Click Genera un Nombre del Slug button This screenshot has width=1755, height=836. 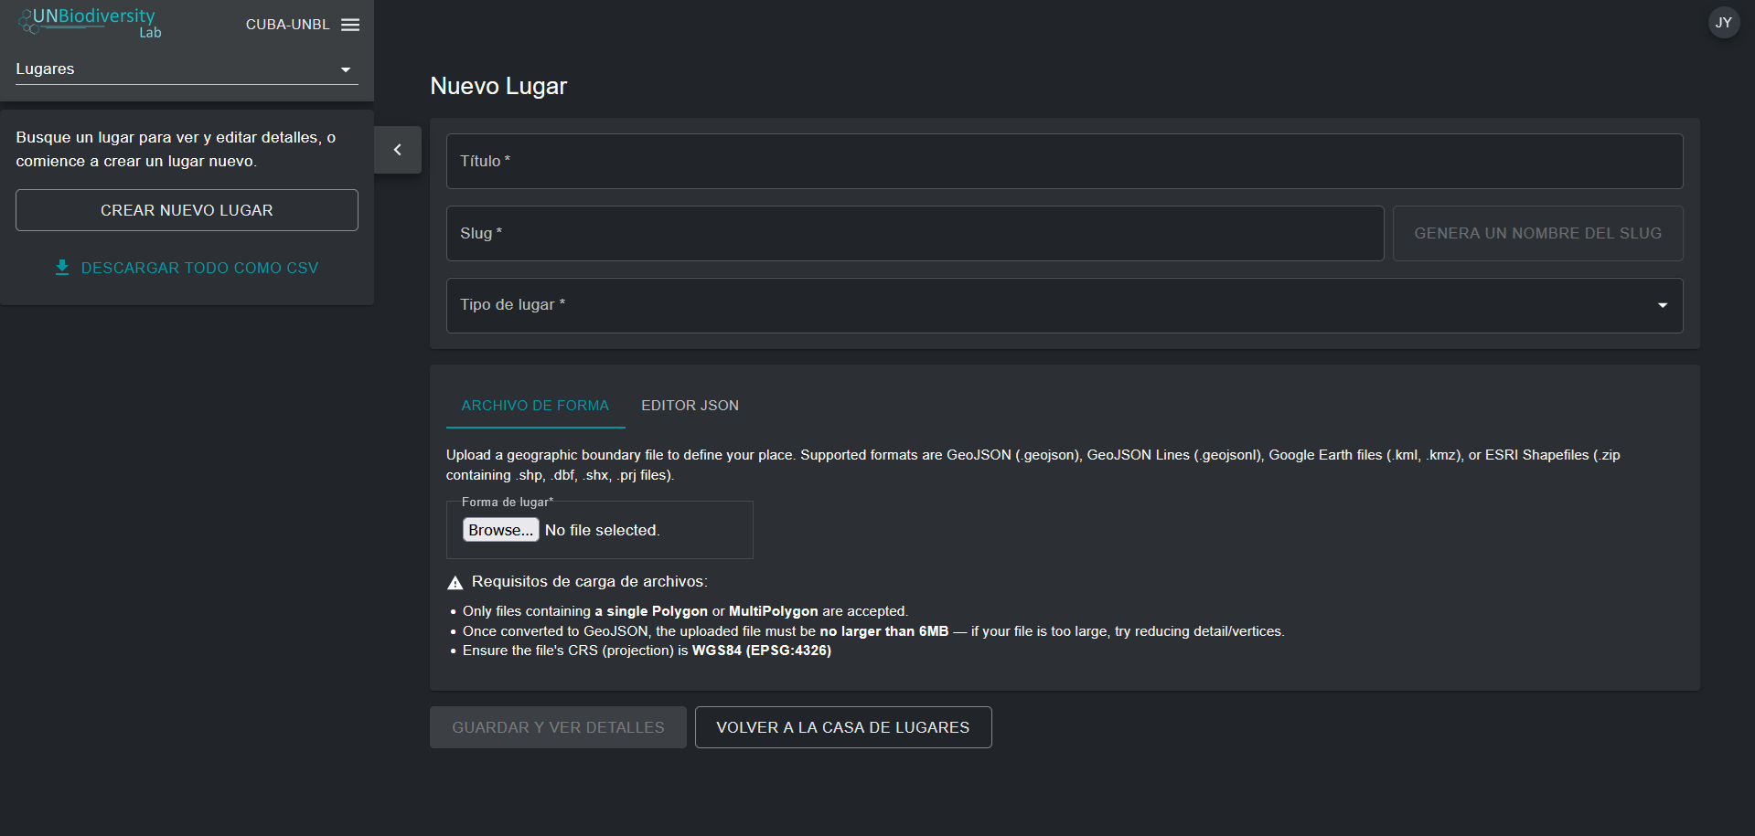1537,233
